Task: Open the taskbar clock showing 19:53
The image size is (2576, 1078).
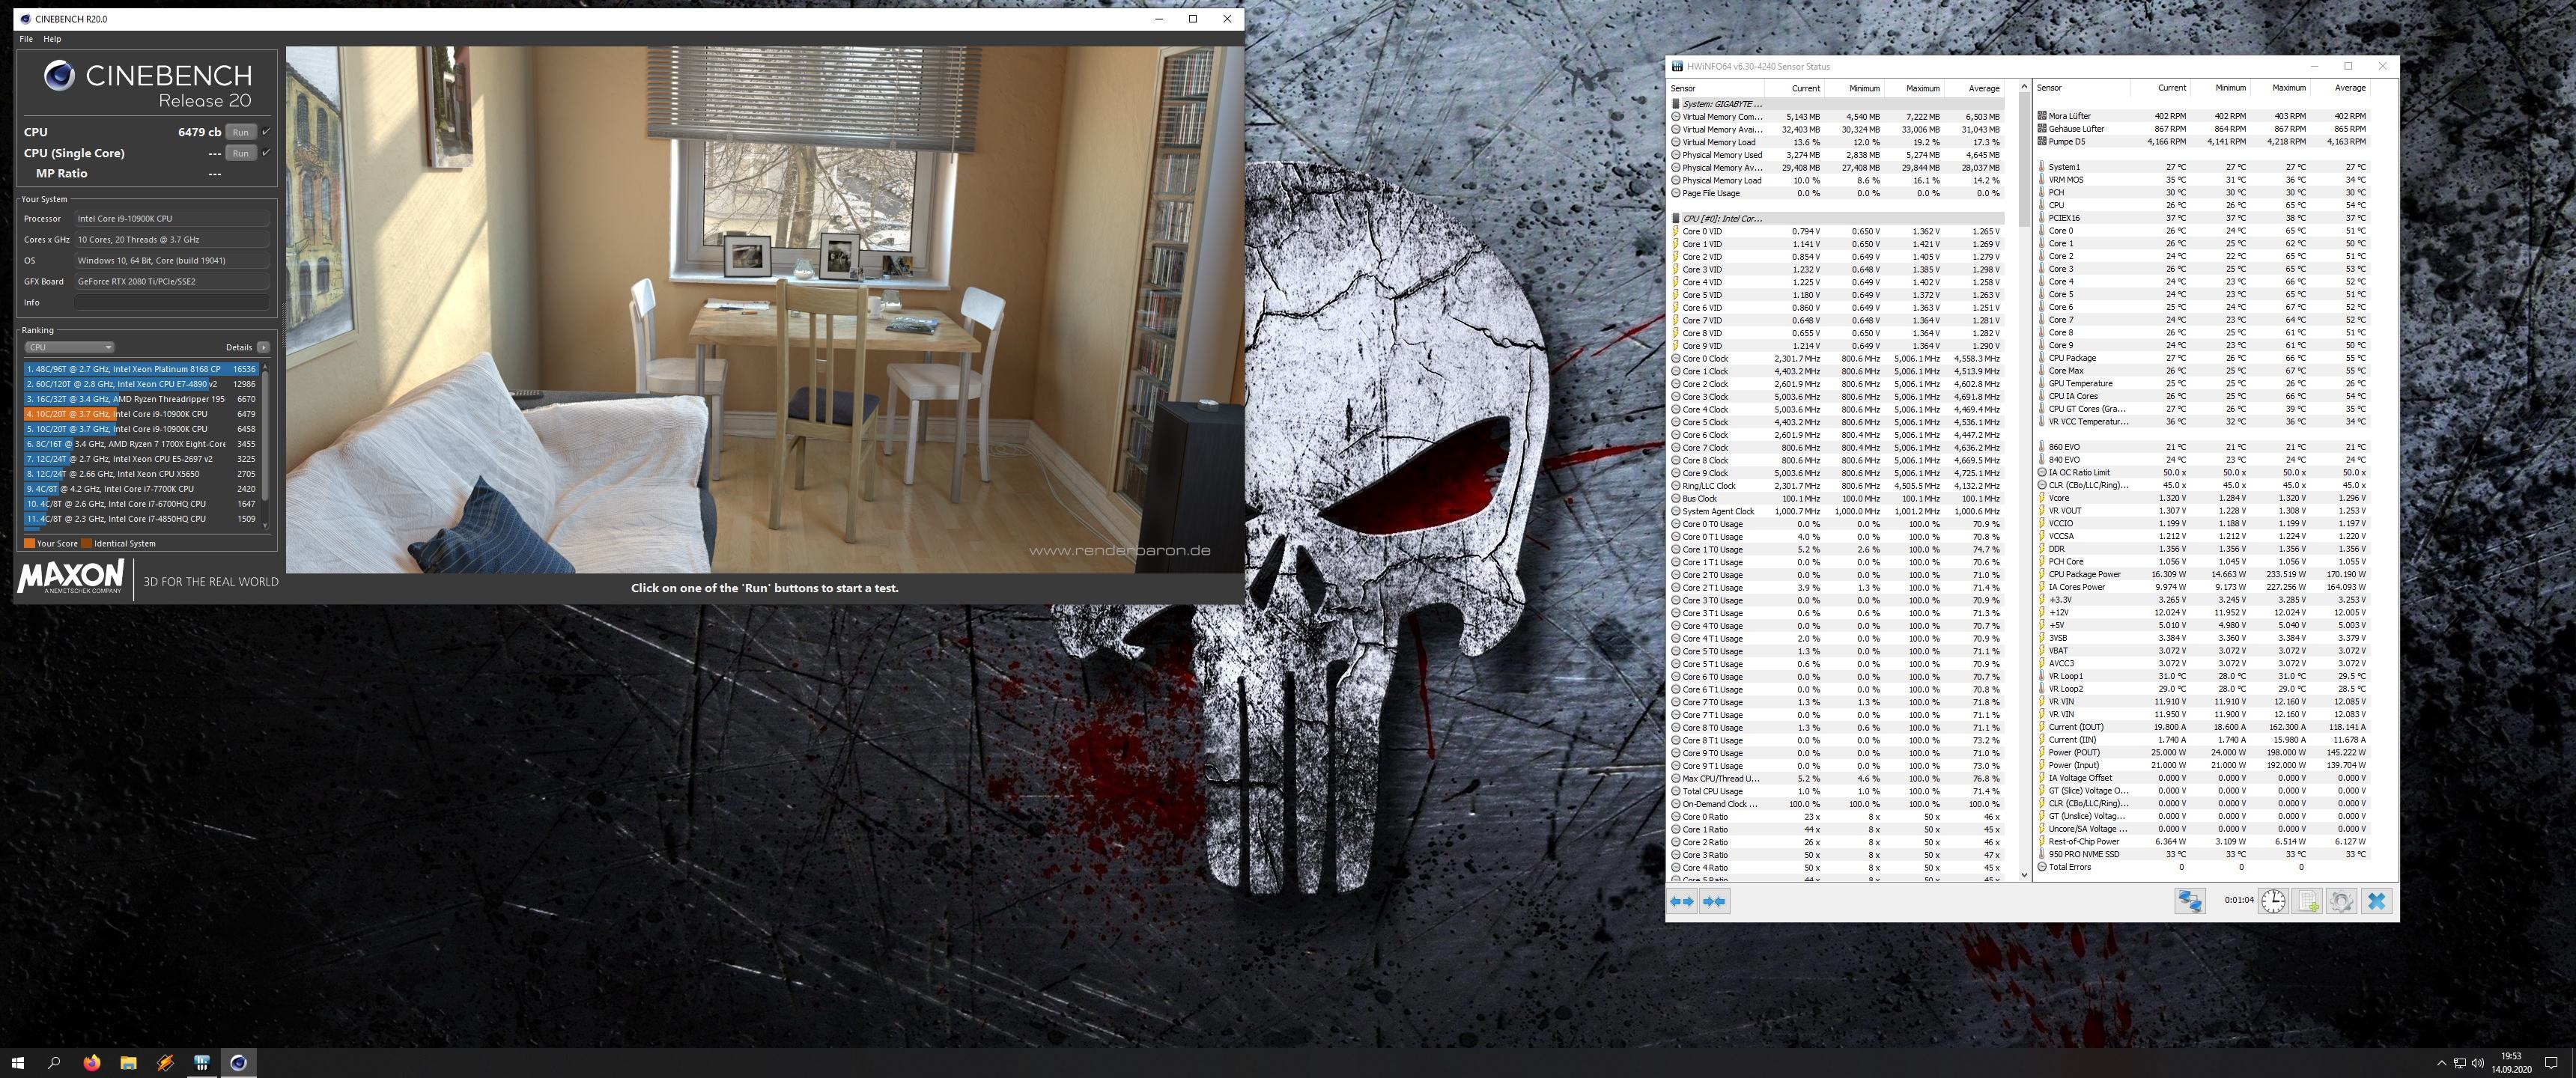Action: (2510, 1063)
